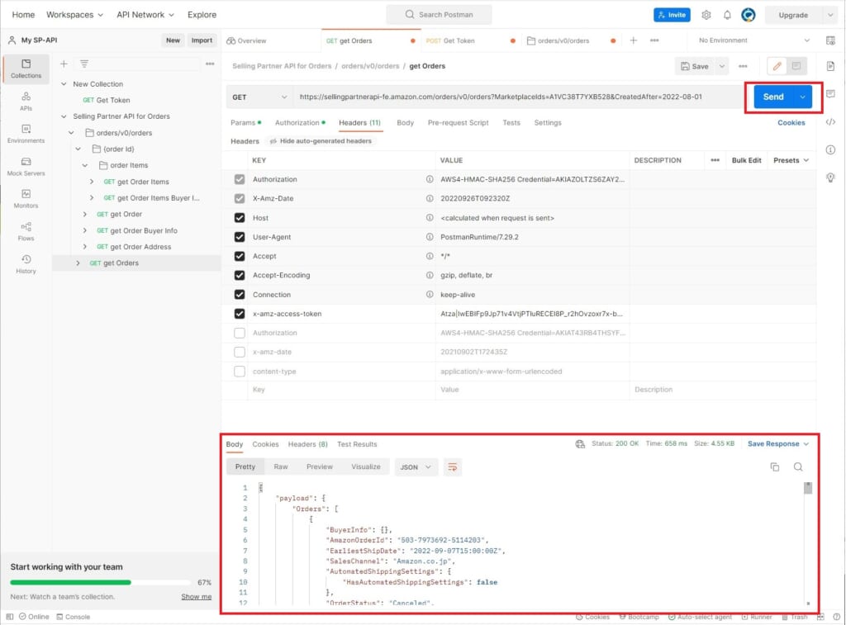This screenshot has height=625, width=846.
Task: Open the GET method dropdown
Action: pyautogui.click(x=259, y=97)
